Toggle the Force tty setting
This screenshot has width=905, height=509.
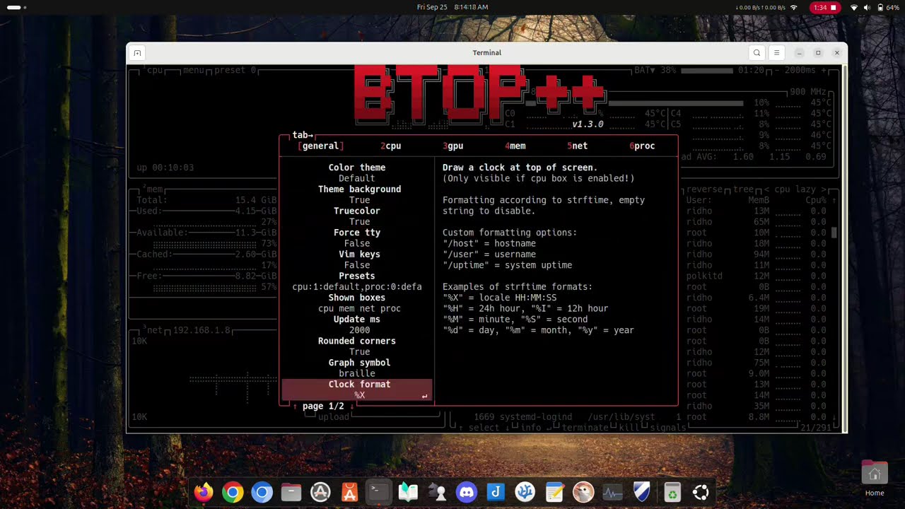(x=357, y=243)
